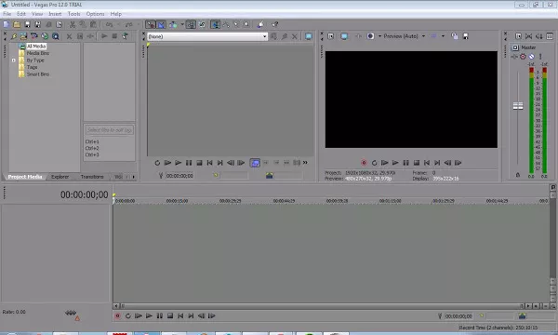
Task: Open mixer properties in Master Bus toolbar
Action: click(x=519, y=36)
